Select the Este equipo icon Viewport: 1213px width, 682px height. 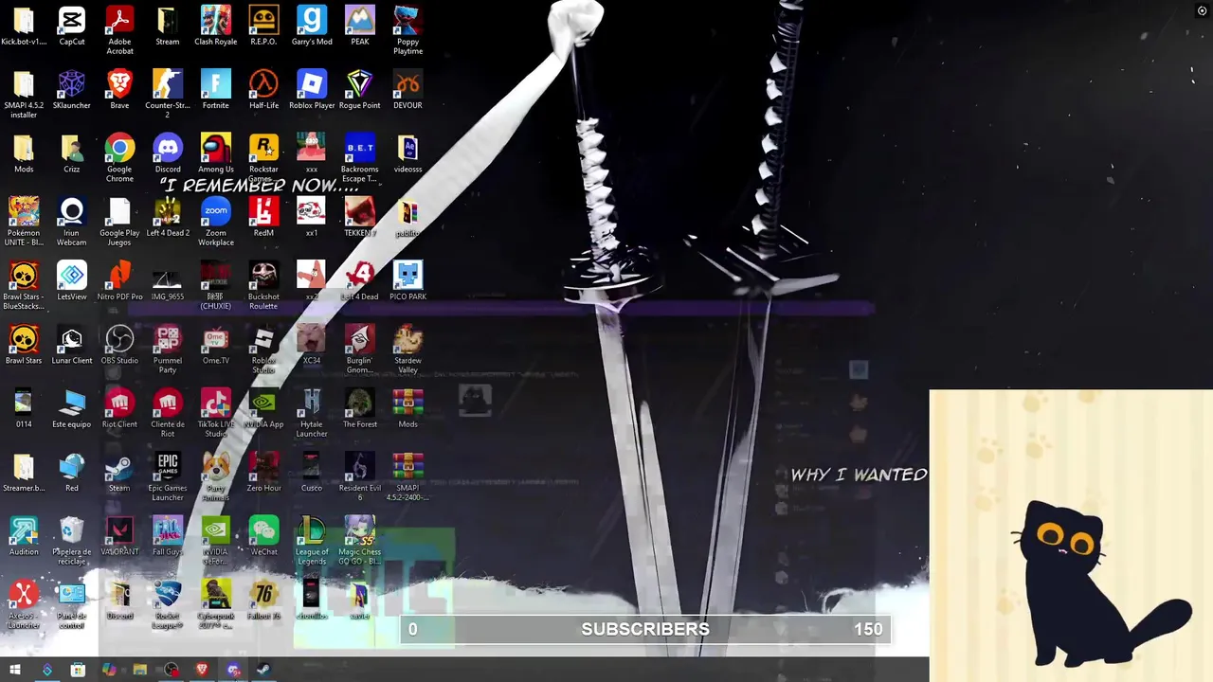(72, 407)
